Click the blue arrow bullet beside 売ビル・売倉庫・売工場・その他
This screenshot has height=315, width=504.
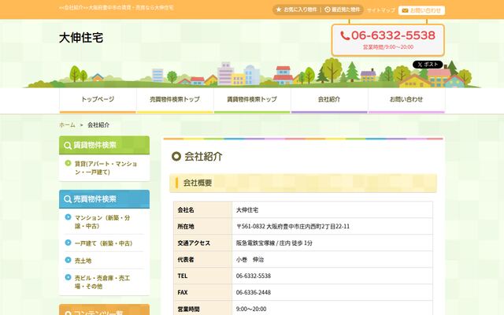click(x=68, y=277)
